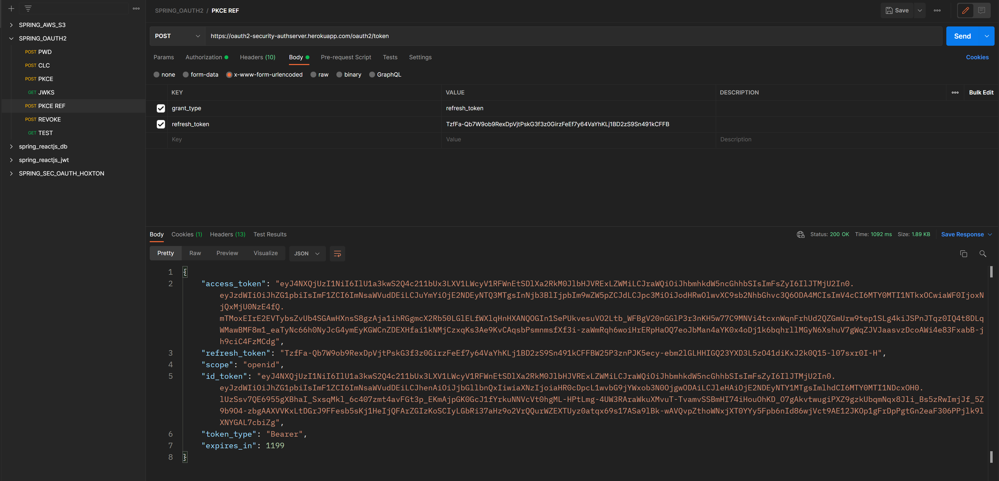This screenshot has height=481, width=999.
Task: Click the Send button
Action: [962, 36]
